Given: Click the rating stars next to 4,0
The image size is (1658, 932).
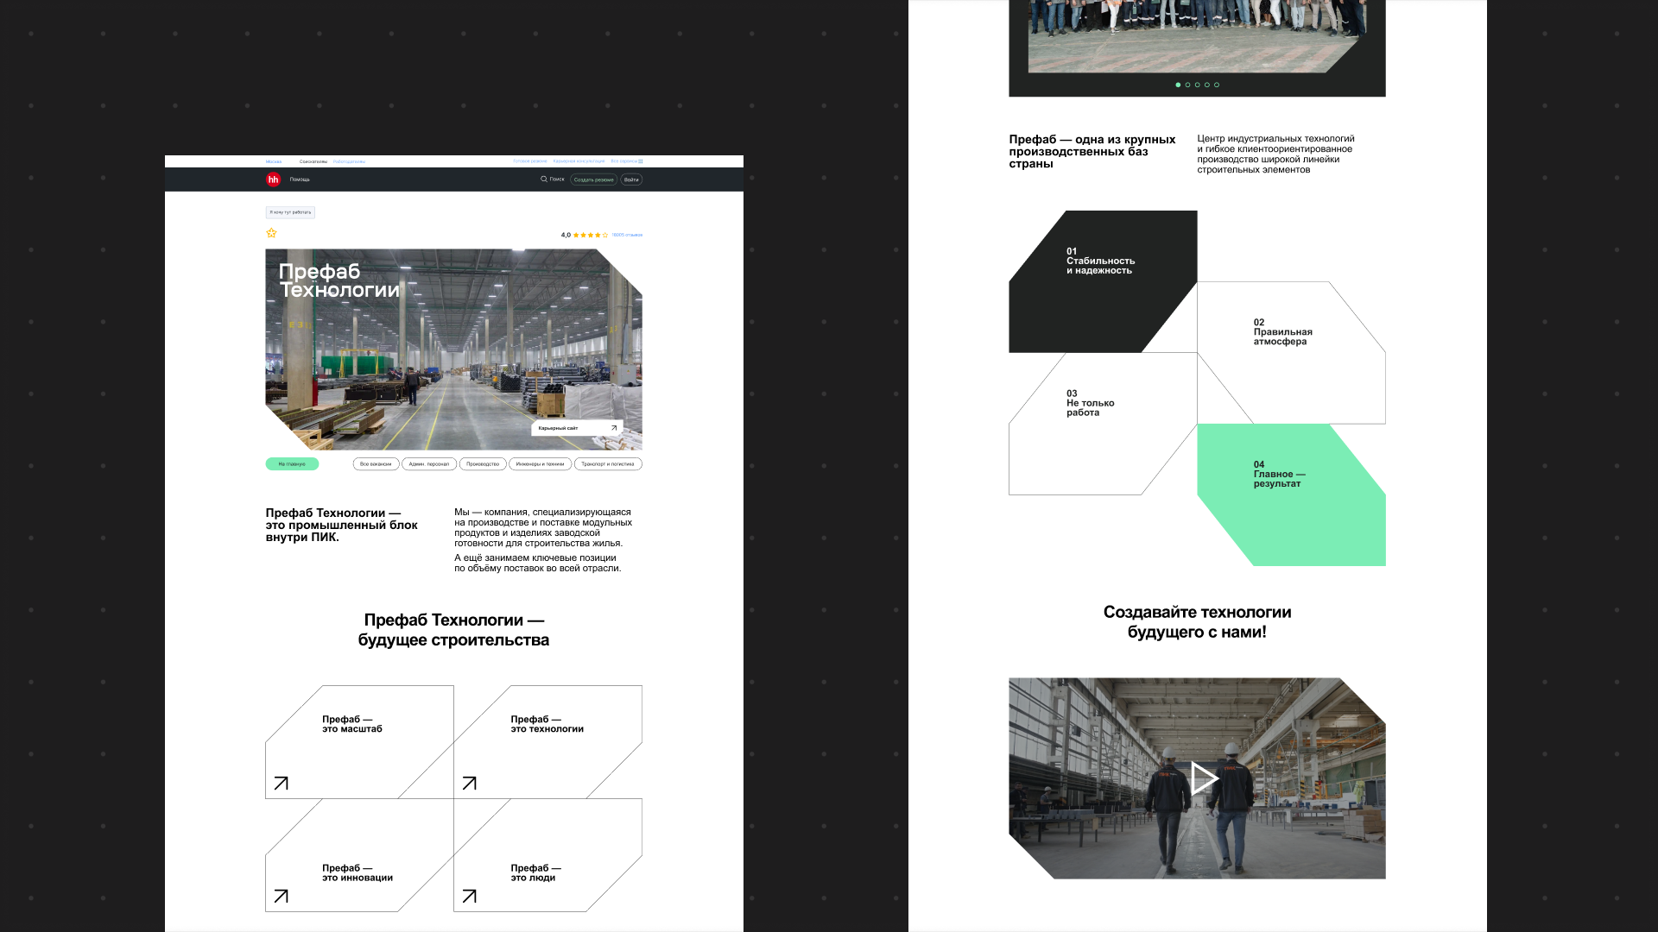Looking at the screenshot, I should pos(591,235).
